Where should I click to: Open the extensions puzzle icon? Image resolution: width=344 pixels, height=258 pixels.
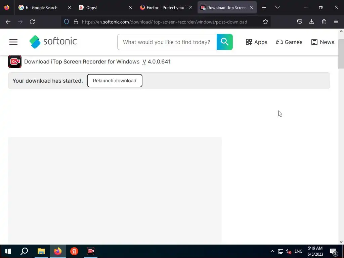(x=324, y=22)
